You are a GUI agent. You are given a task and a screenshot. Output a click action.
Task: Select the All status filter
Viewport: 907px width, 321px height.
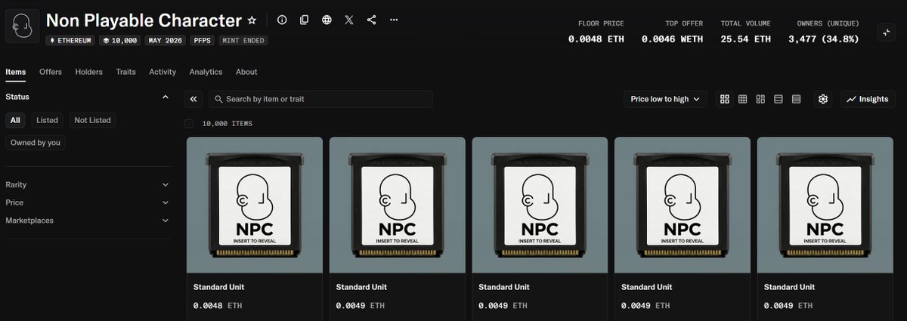tap(15, 120)
